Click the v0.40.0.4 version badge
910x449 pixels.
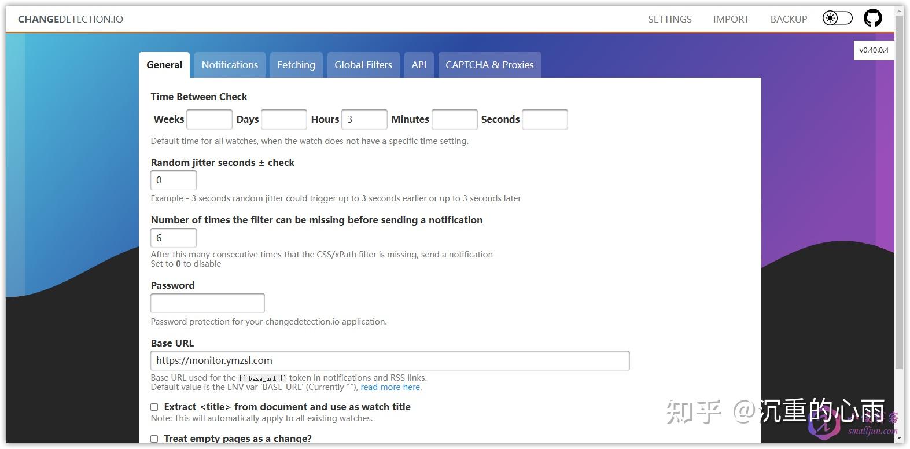[x=874, y=50]
